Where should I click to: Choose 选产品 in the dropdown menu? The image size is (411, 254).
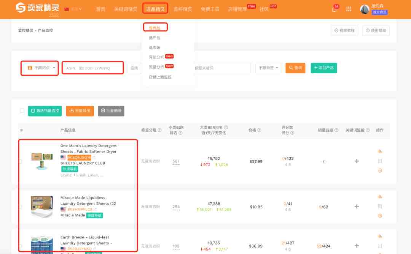pos(155,38)
